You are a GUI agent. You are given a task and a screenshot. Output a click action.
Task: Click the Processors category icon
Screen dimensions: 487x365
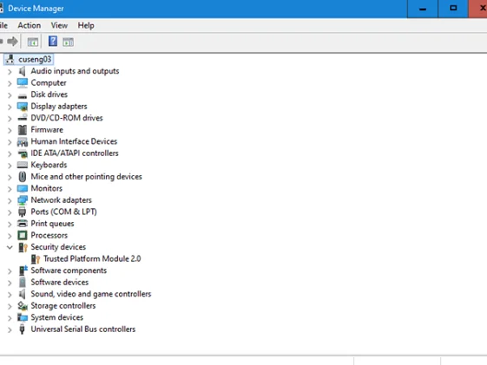(23, 235)
